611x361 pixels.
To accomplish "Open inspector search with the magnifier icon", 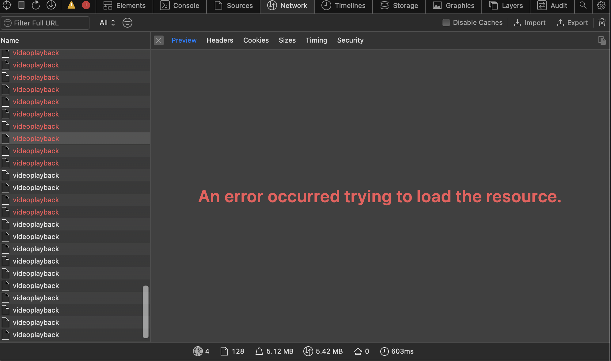I will click(x=583, y=5).
